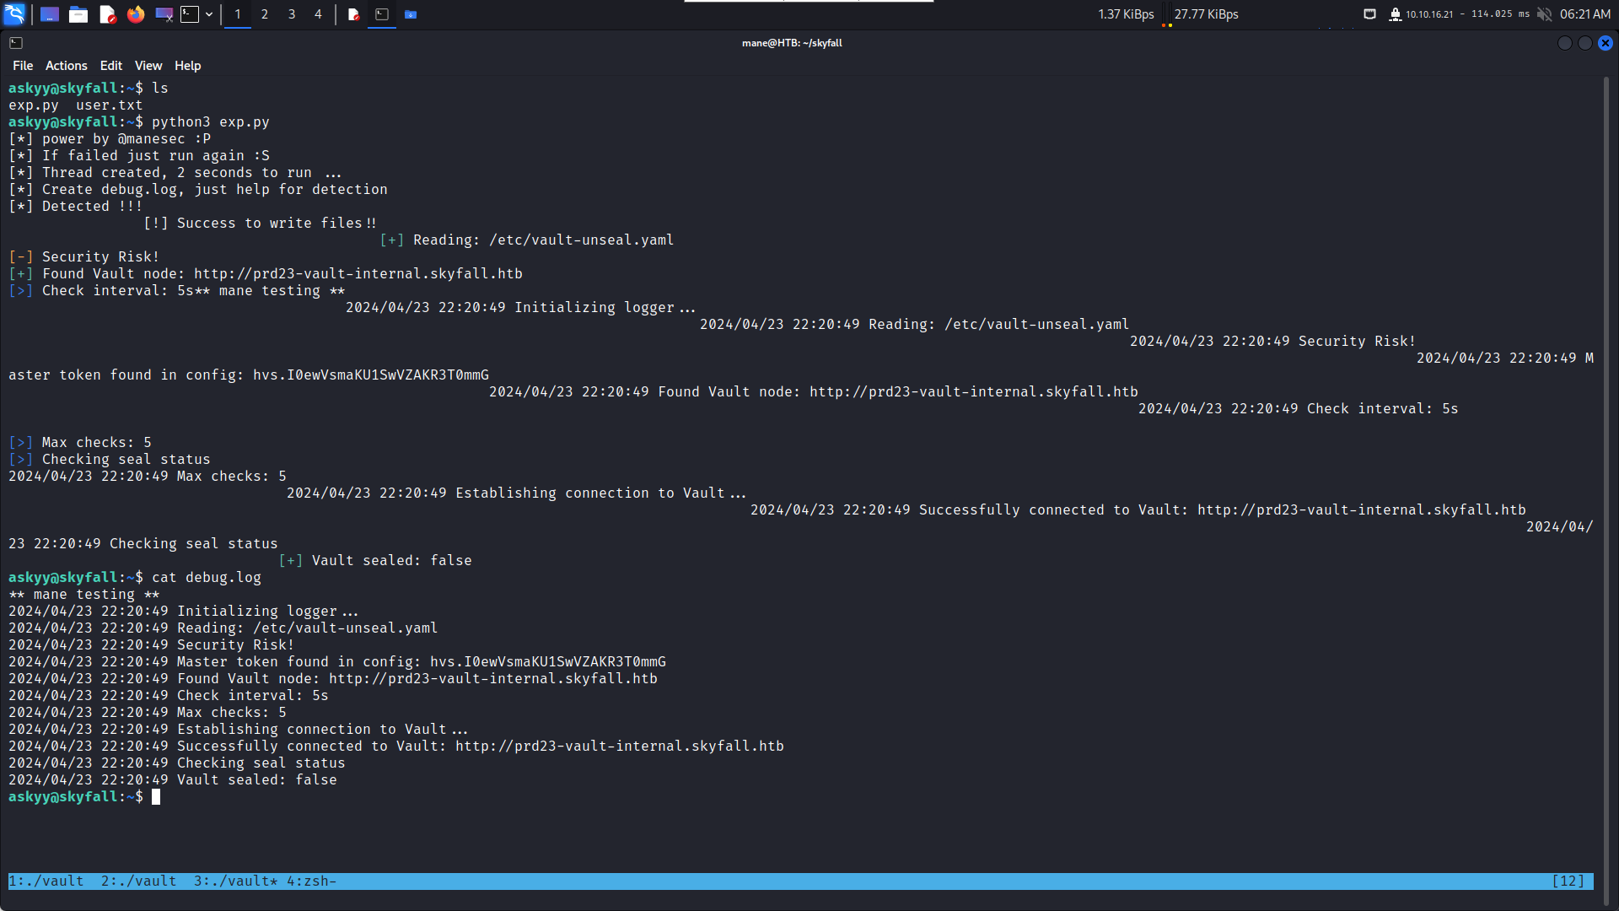Click the terminal vertical scrollbar

pyautogui.click(x=1607, y=489)
